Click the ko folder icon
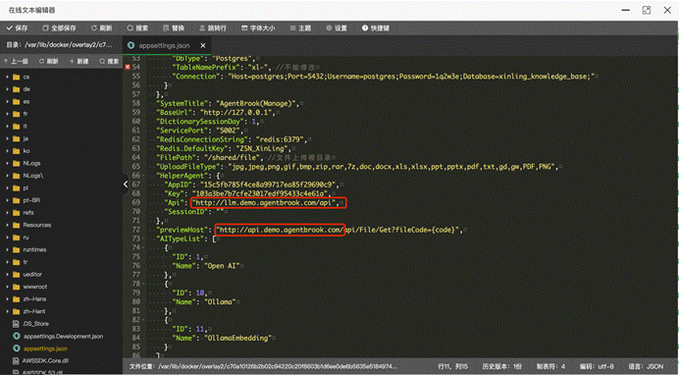The image size is (679, 375). (17, 151)
